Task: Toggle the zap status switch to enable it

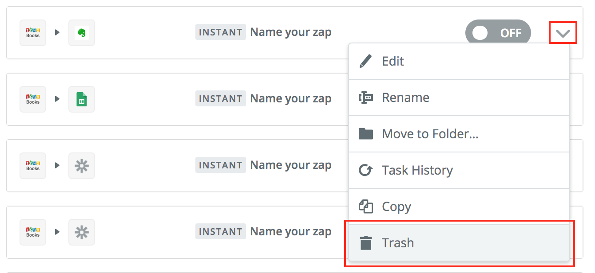Action: 497,32
